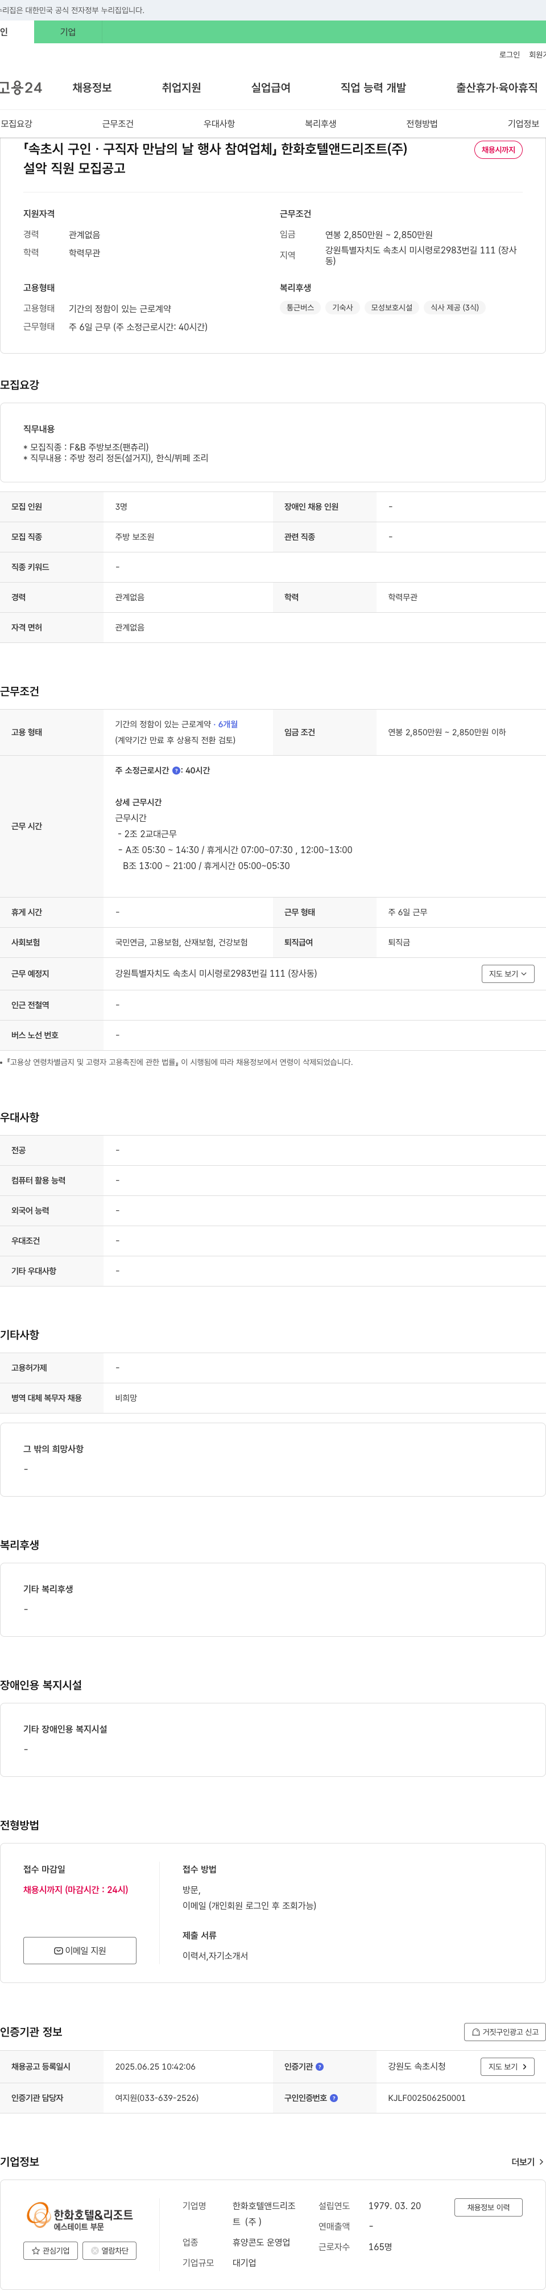Click the red 채용시까지 (마감시간 : 24시) text
Image resolution: width=546 pixels, height=2290 pixels.
click(x=76, y=1890)
